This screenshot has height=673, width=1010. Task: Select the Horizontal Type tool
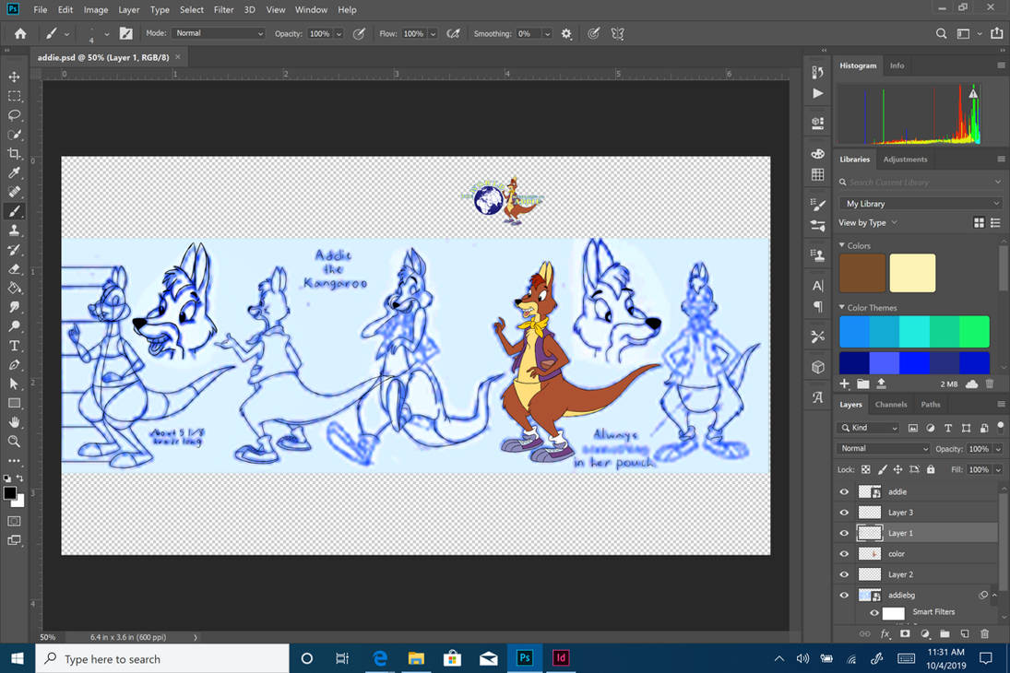pos(14,346)
